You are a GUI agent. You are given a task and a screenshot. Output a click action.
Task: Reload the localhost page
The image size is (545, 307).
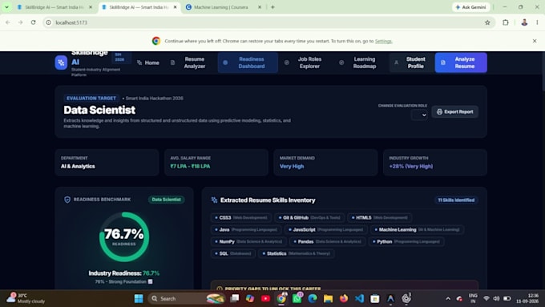pos(34,22)
